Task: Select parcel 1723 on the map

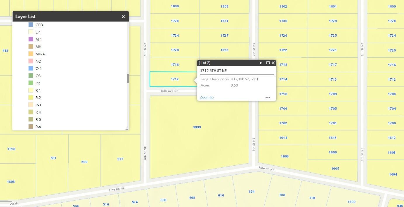Action: tap(224, 50)
